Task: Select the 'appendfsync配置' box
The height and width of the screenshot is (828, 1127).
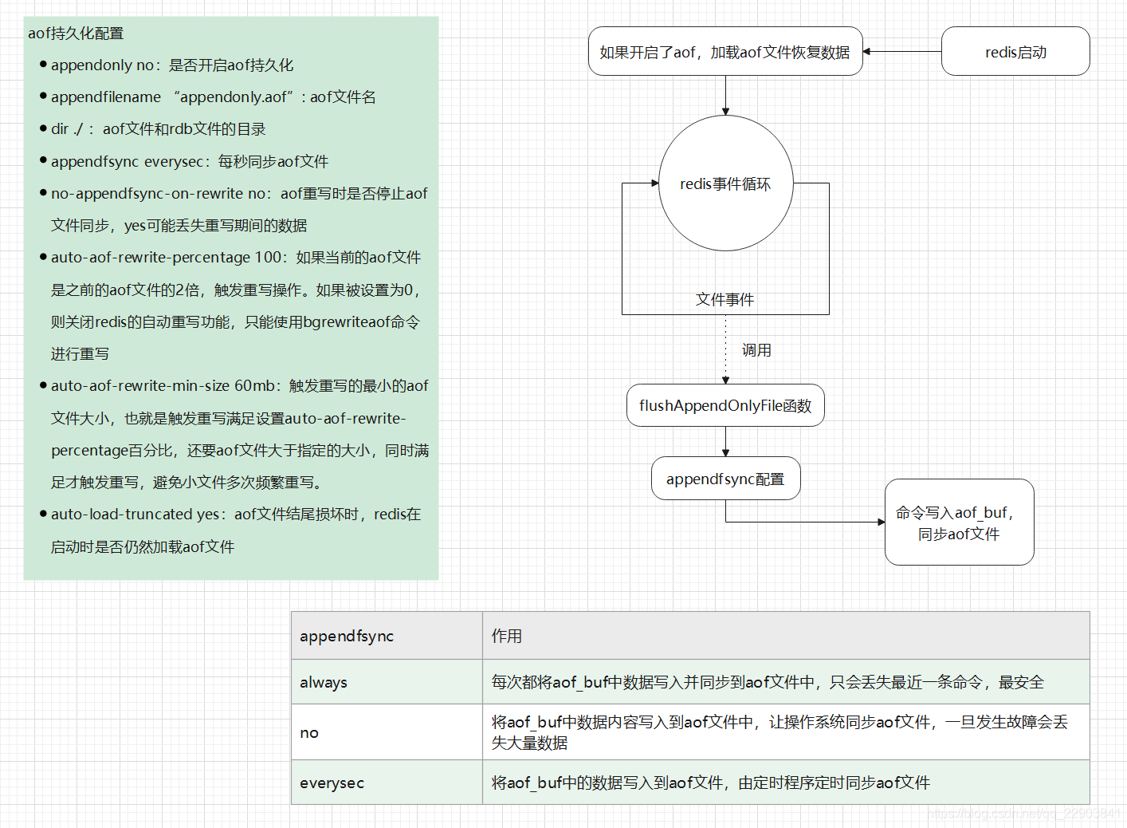Action: coord(725,479)
